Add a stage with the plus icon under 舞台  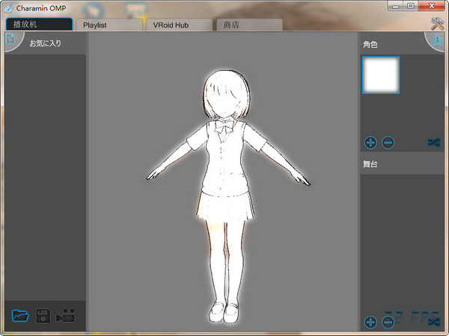(370, 322)
